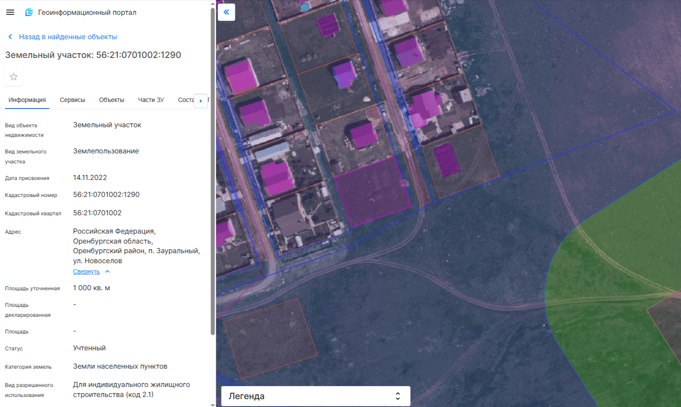Image resolution: width=681 pixels, height=407 pixels.
Task: Click the back arrow to found objects
Action: (10, 37)
